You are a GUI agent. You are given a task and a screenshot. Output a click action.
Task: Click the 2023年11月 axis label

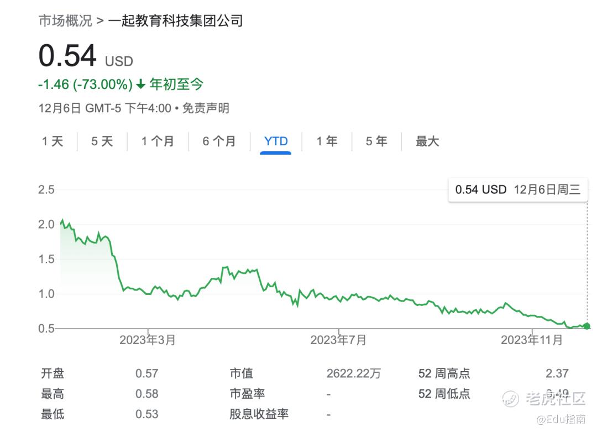[532, 340]
